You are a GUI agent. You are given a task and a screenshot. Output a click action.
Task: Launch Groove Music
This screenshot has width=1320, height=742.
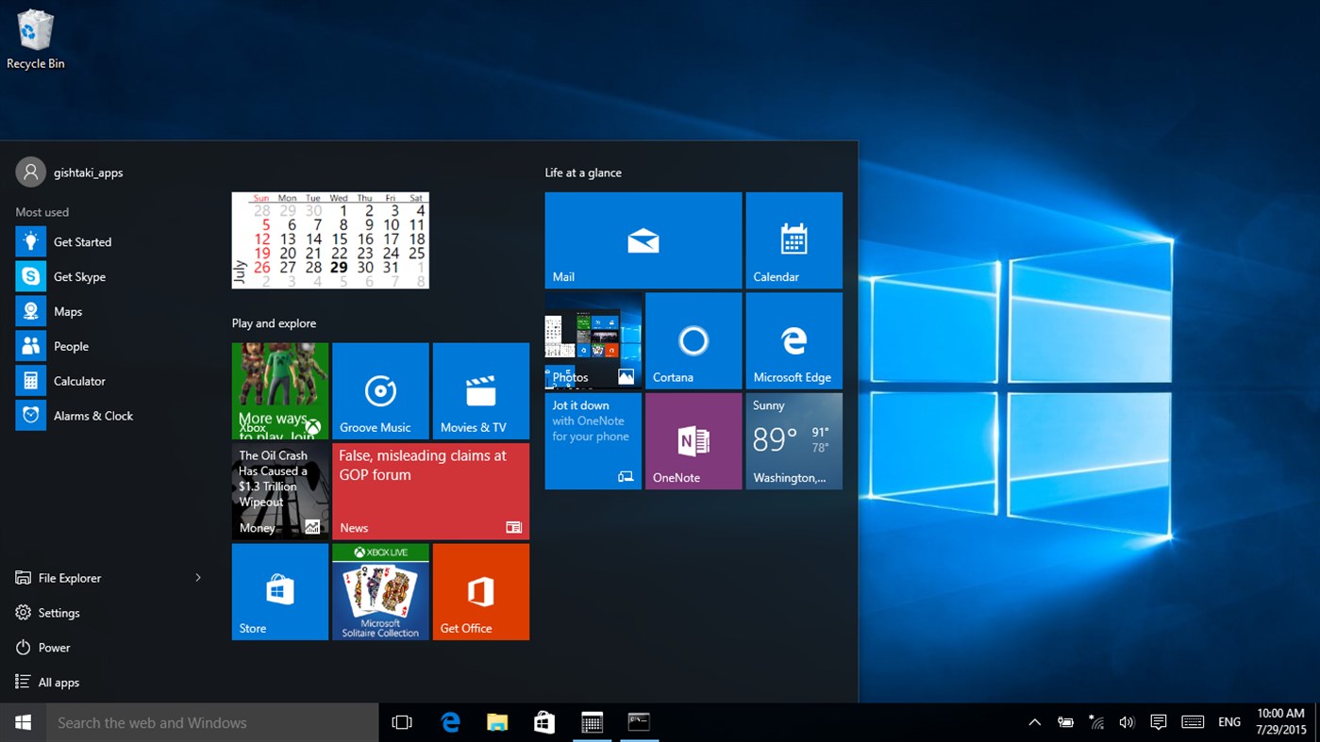[x=379, y=390]
